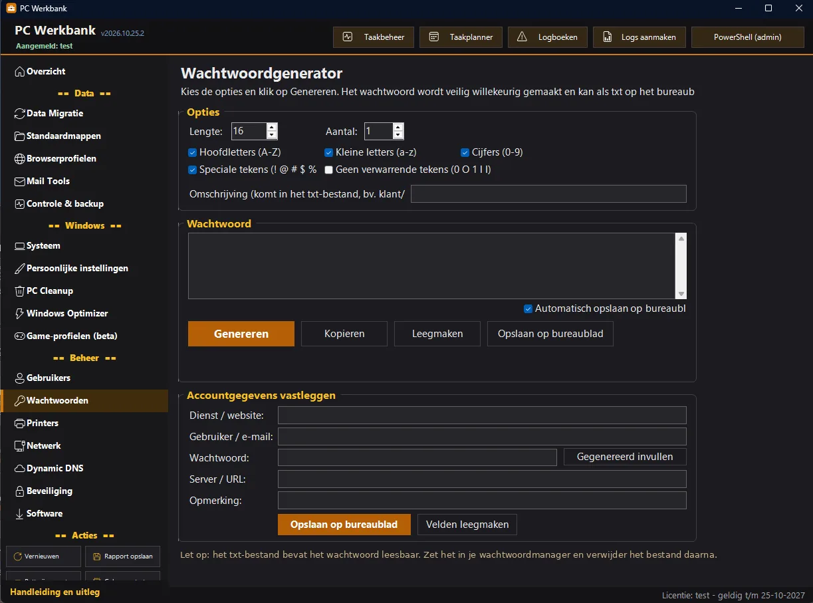Viewport: 813px width, 603px height.
Task: Toggle the Kleine letters (a-z) checkbox
Action: point(328,152)
